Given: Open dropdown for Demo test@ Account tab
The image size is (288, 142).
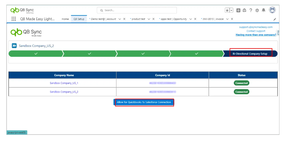Looking at the screenshot, I should (x=120, y=19).
